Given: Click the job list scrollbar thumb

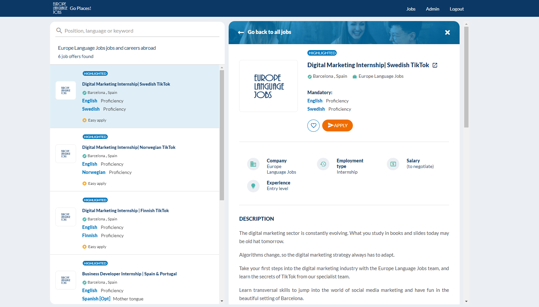Looking at the screenshot, I should pyautogui.click(x=222, y=135).
